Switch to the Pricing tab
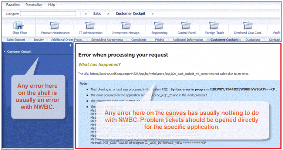Viewport: 283px width, 150px height. (x=159, y=40)
